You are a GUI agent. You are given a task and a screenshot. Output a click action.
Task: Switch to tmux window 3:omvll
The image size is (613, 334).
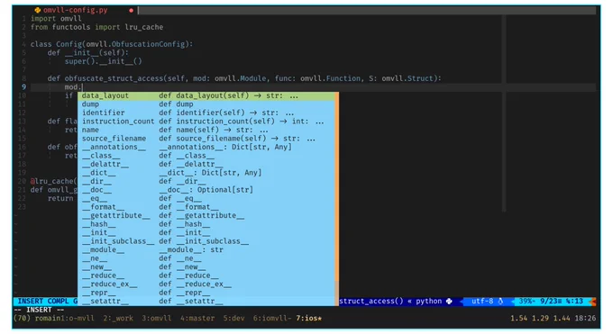coord(156,319)
